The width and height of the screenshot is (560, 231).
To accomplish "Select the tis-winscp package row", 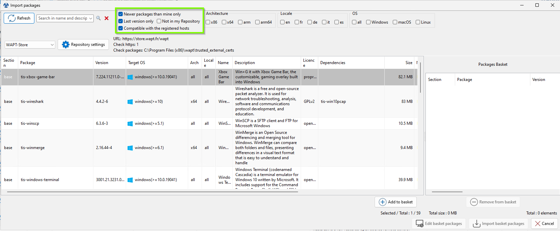I will pos(209,123).
